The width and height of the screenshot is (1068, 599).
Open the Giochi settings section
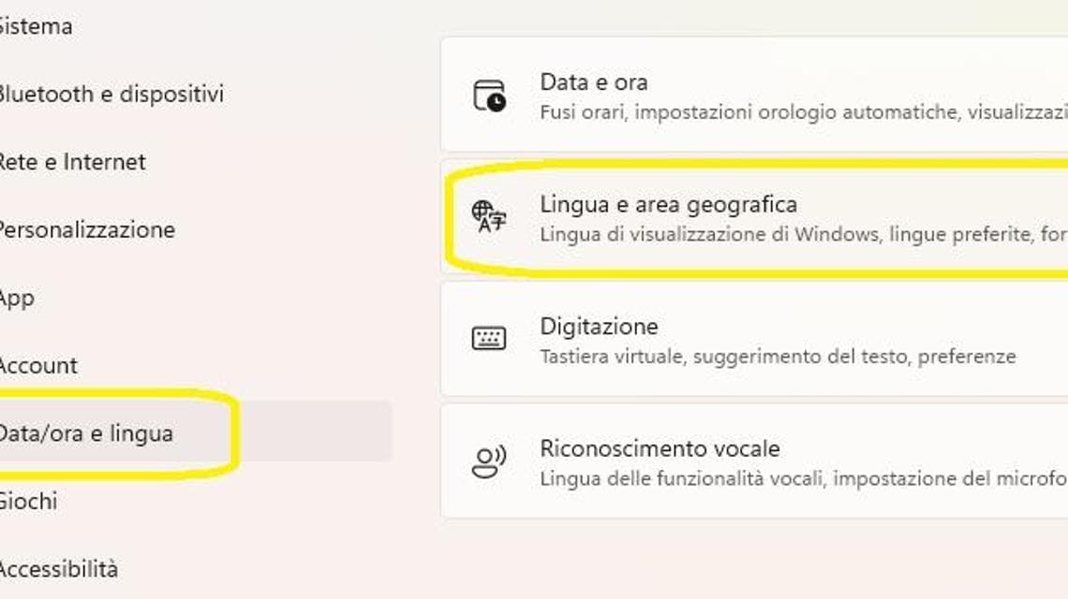[x=29, y=502]
